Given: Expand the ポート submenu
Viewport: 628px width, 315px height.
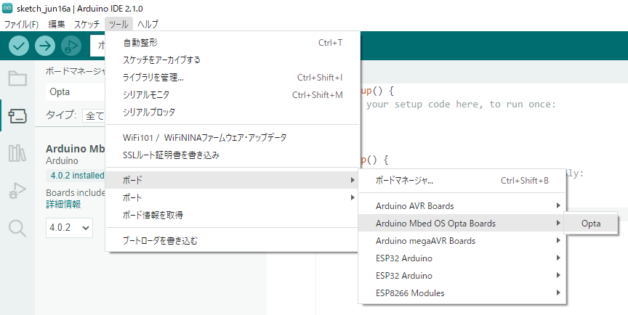Looking at the screenshot, I should (232, 198).
